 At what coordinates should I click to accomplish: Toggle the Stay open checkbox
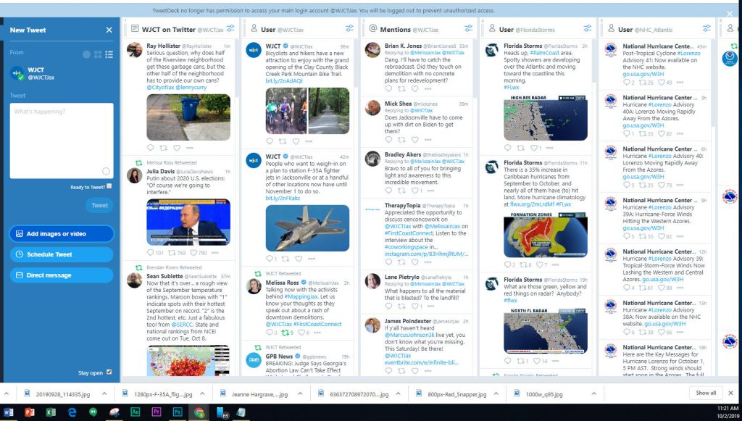[x=109, y=372]
